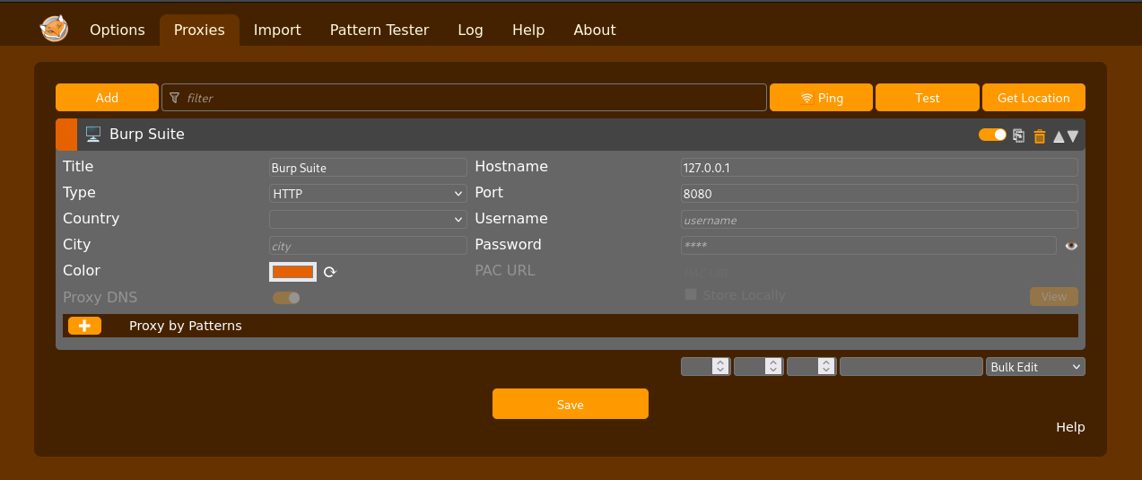Click the Get Location button

coord(1033,98)
